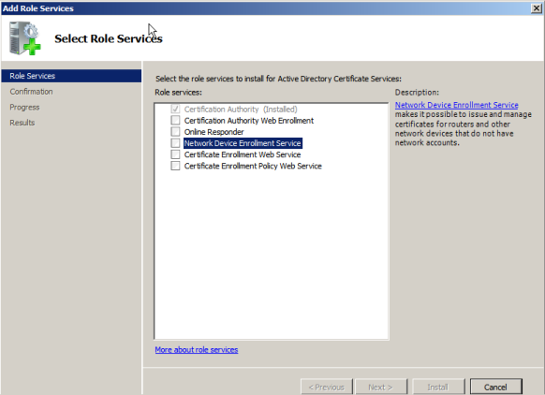Click the Previous button

tap(327, 387)
